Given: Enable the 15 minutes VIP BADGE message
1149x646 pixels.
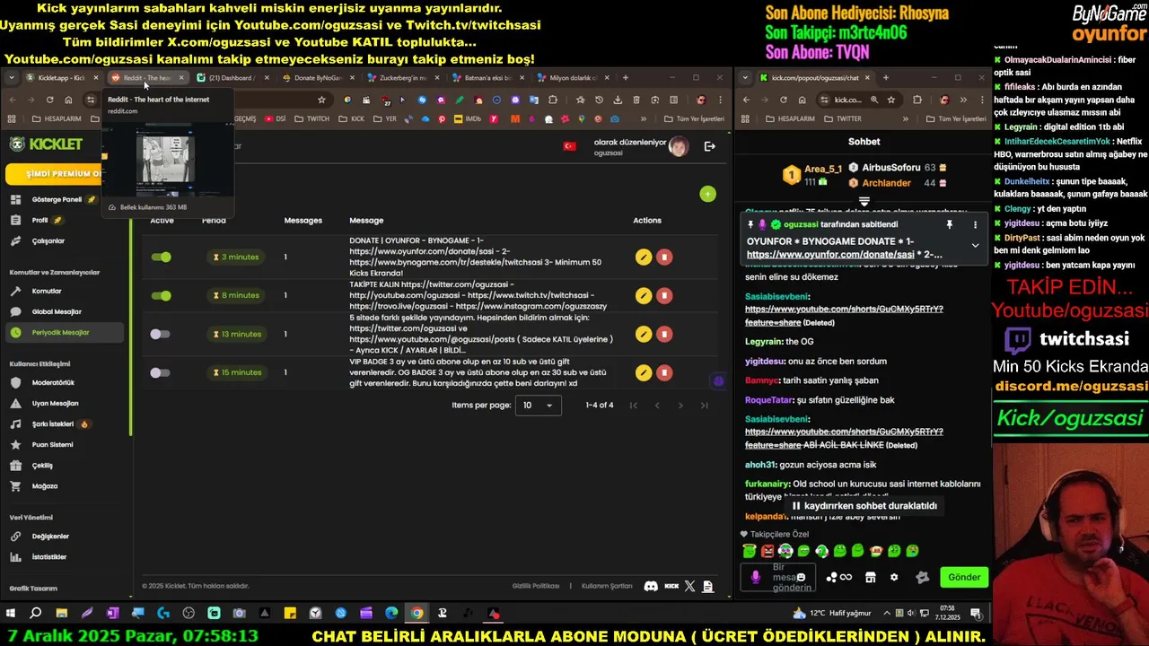Looking at the screenshot, I should (x=160, y=372).
